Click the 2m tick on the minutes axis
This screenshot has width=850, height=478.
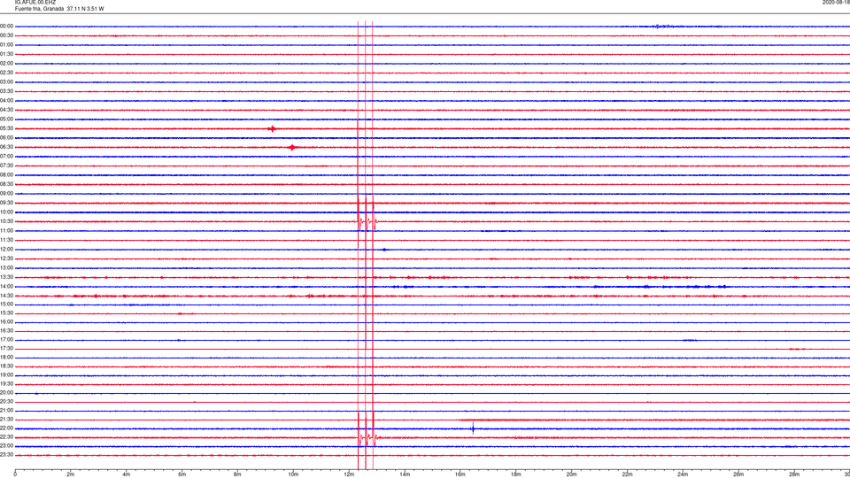tap(71, 474)
